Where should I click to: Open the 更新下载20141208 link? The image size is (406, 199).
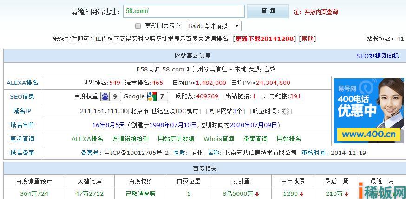tap(265, 39)
